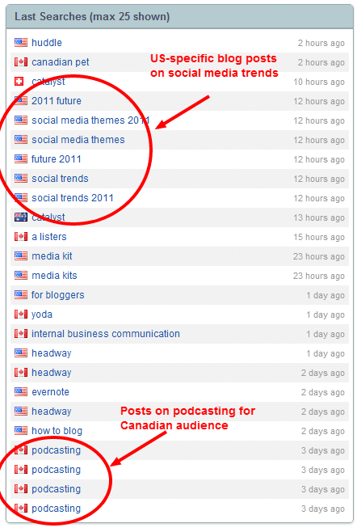Open the evernote search
This screenshot has height=532, width=361.
[51, 392]
